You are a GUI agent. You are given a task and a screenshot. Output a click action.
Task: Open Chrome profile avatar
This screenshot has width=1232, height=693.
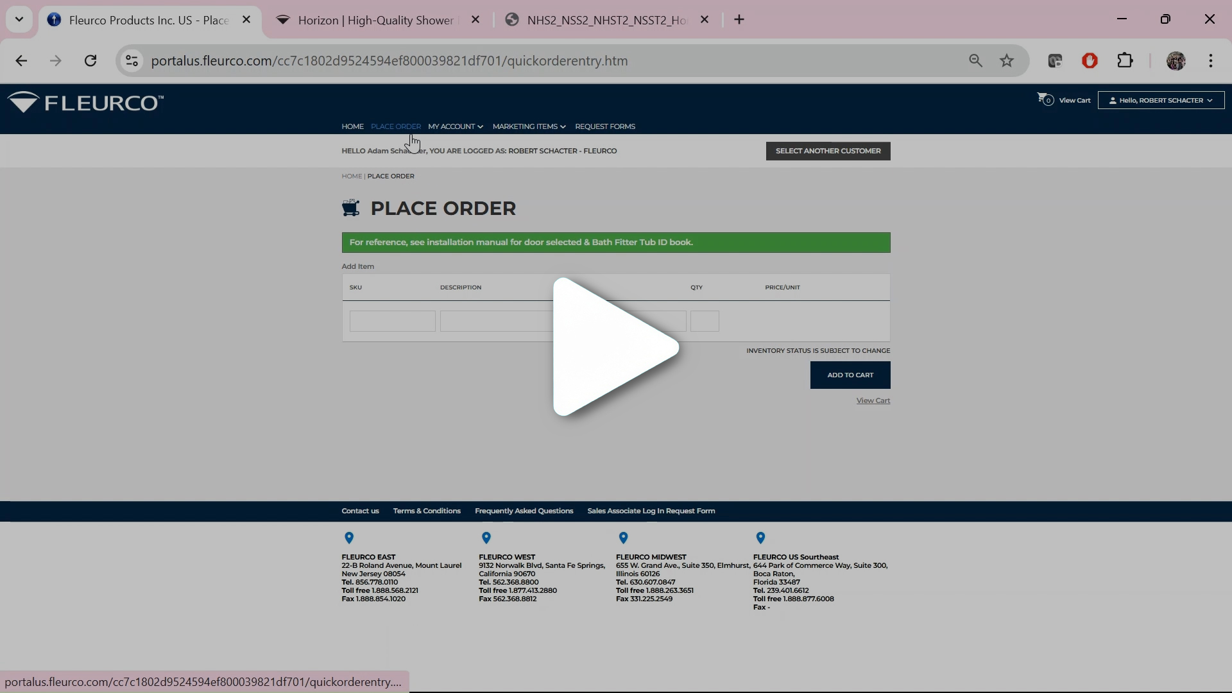1176,61
